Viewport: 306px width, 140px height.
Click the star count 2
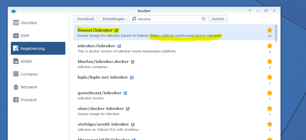[x=270, y=67]
